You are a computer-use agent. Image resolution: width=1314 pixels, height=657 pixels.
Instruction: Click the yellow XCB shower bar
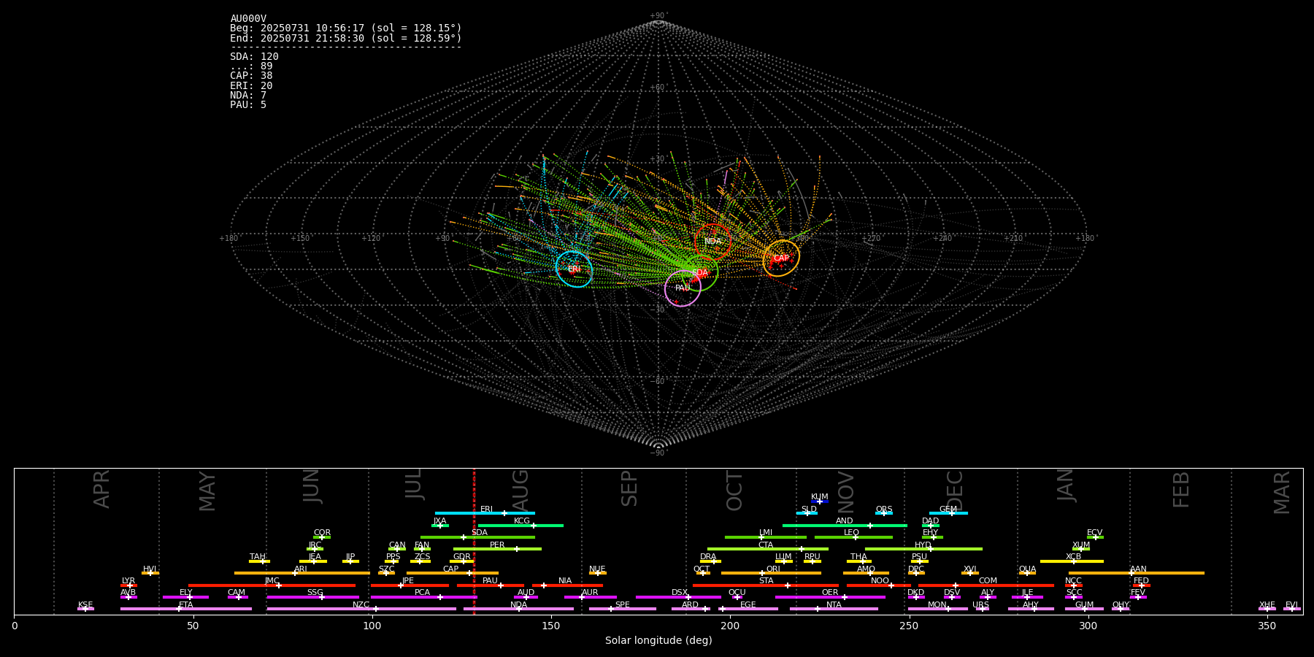coord(1072,561)
